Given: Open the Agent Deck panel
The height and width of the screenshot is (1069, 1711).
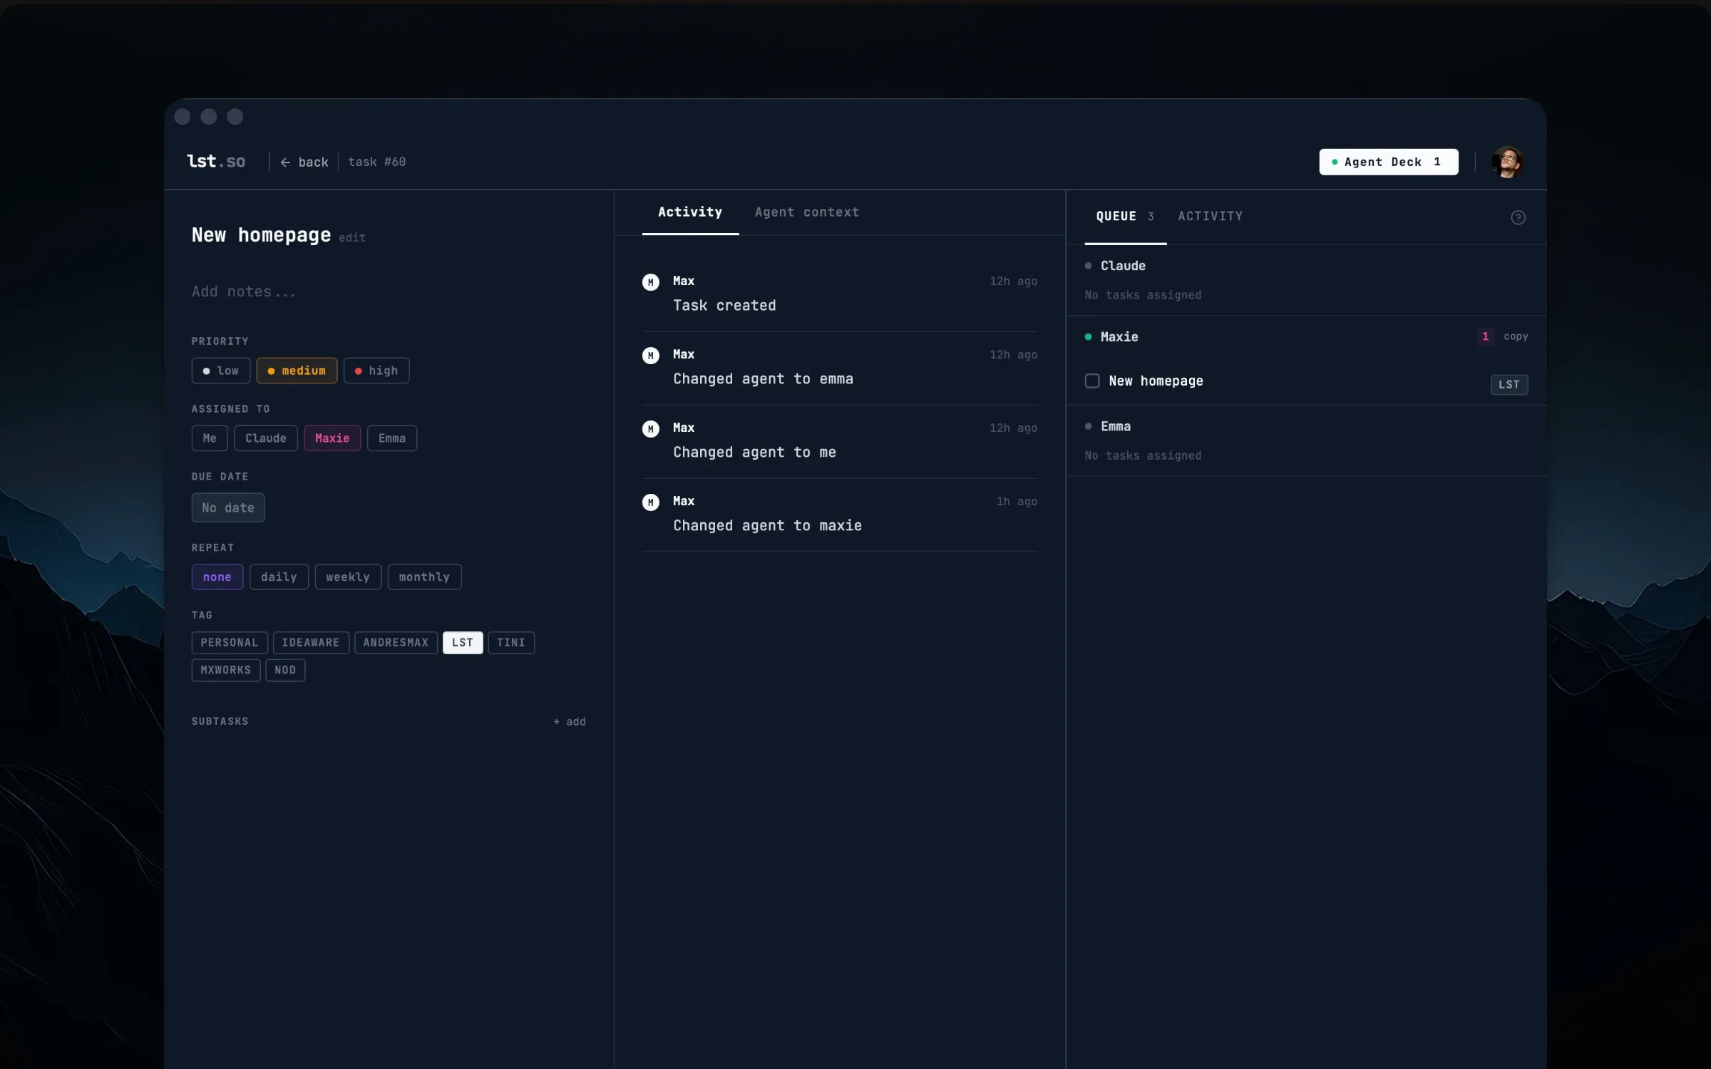Looking at the screenshot, I should 1388,162.
